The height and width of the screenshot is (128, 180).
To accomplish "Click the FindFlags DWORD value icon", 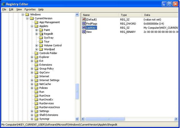I will point(84,24).
